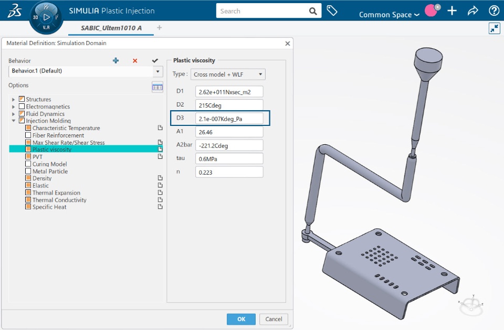Click the 3DS logo icon

[15, 10]
